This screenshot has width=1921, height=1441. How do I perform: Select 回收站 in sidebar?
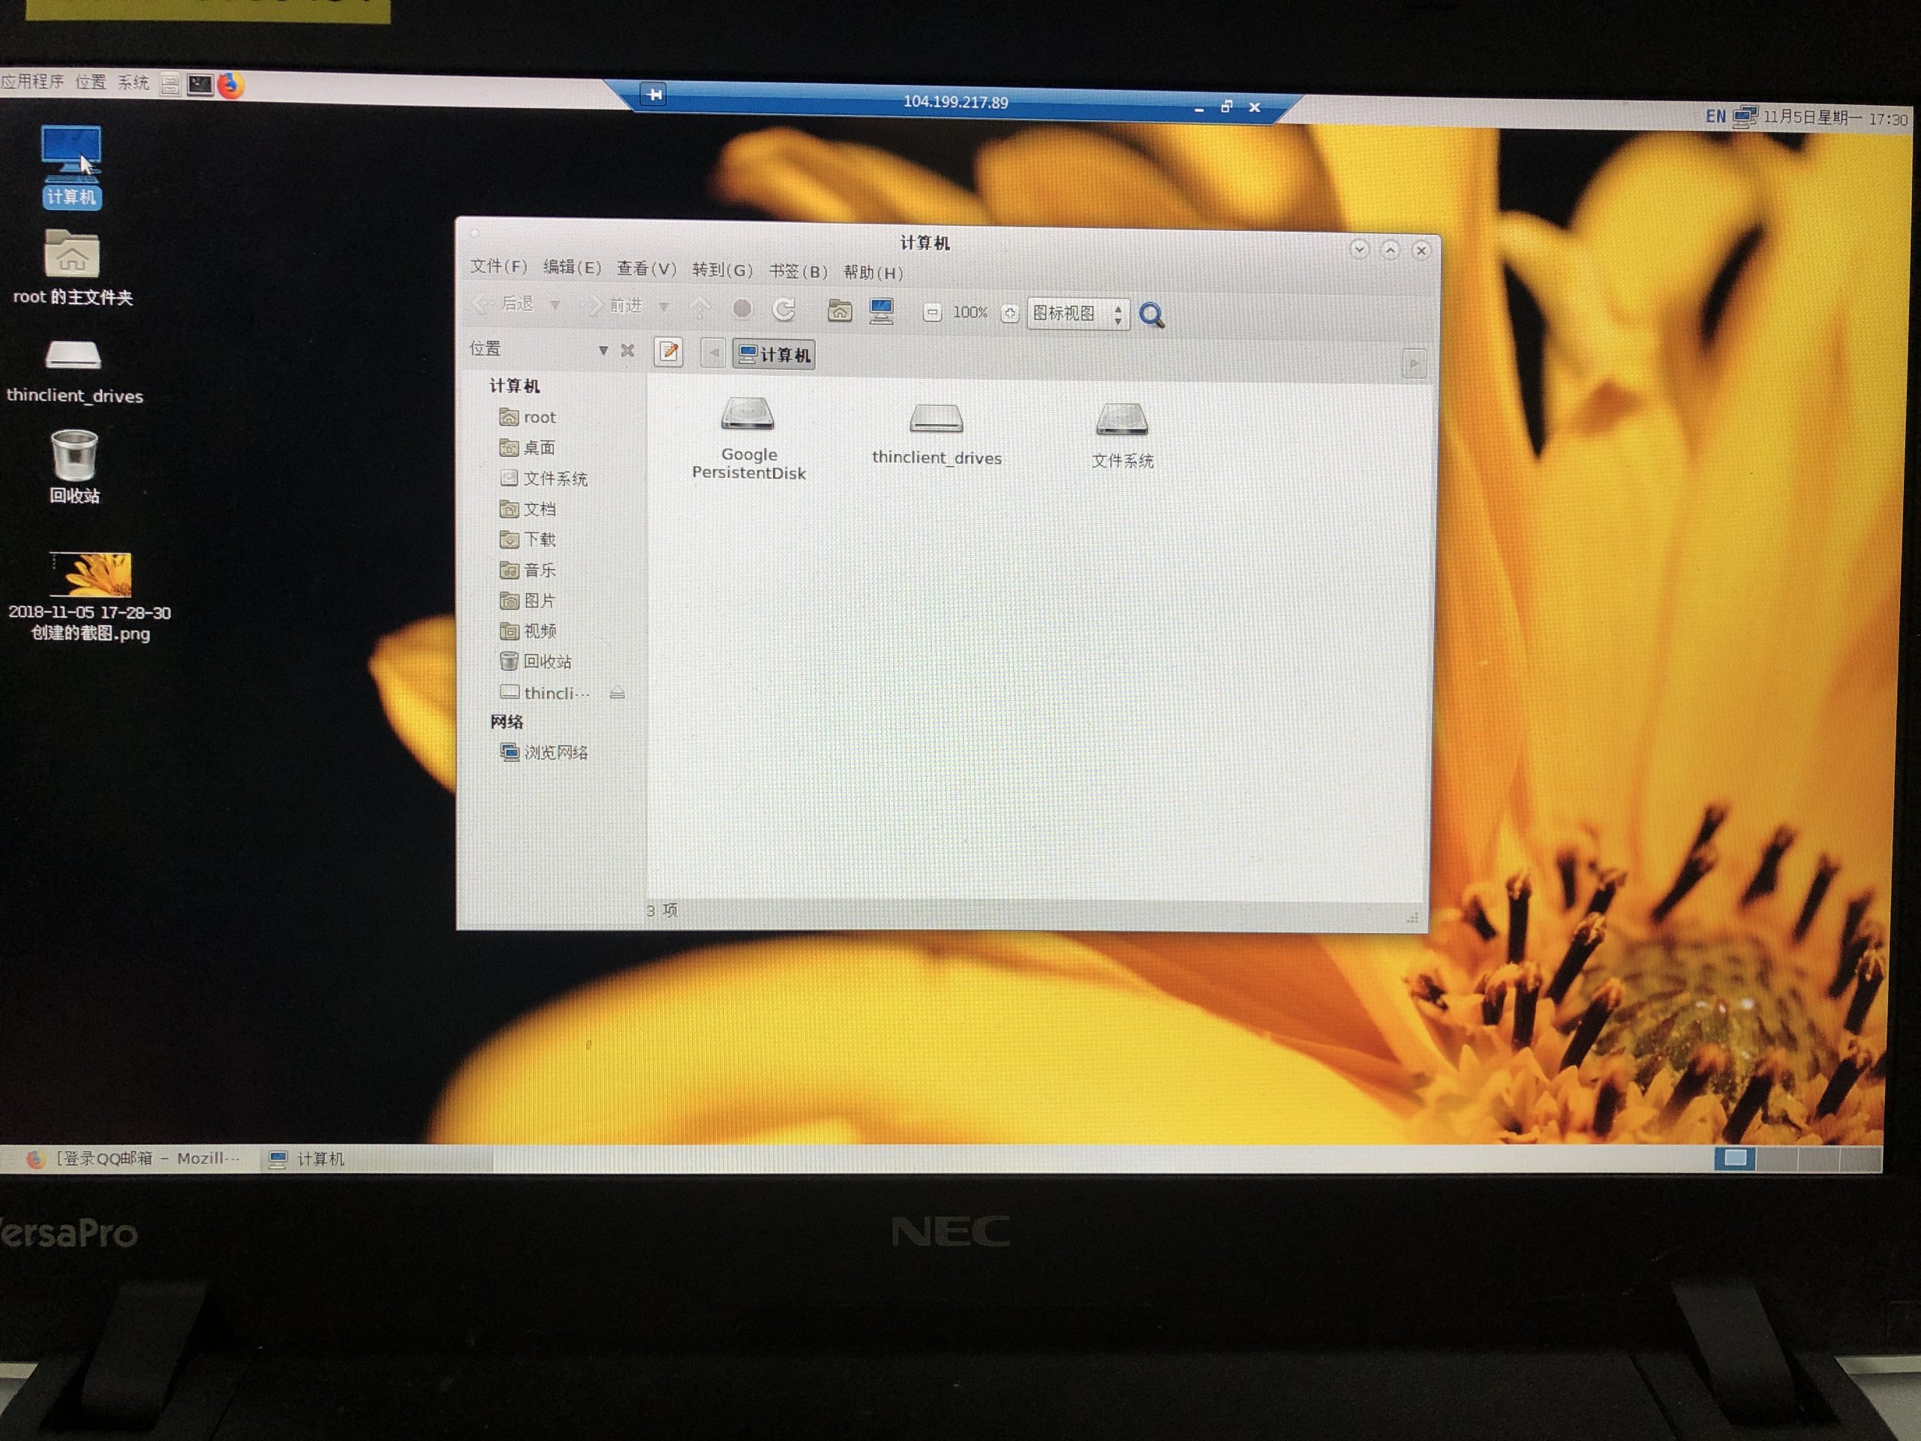click(536, 662)
